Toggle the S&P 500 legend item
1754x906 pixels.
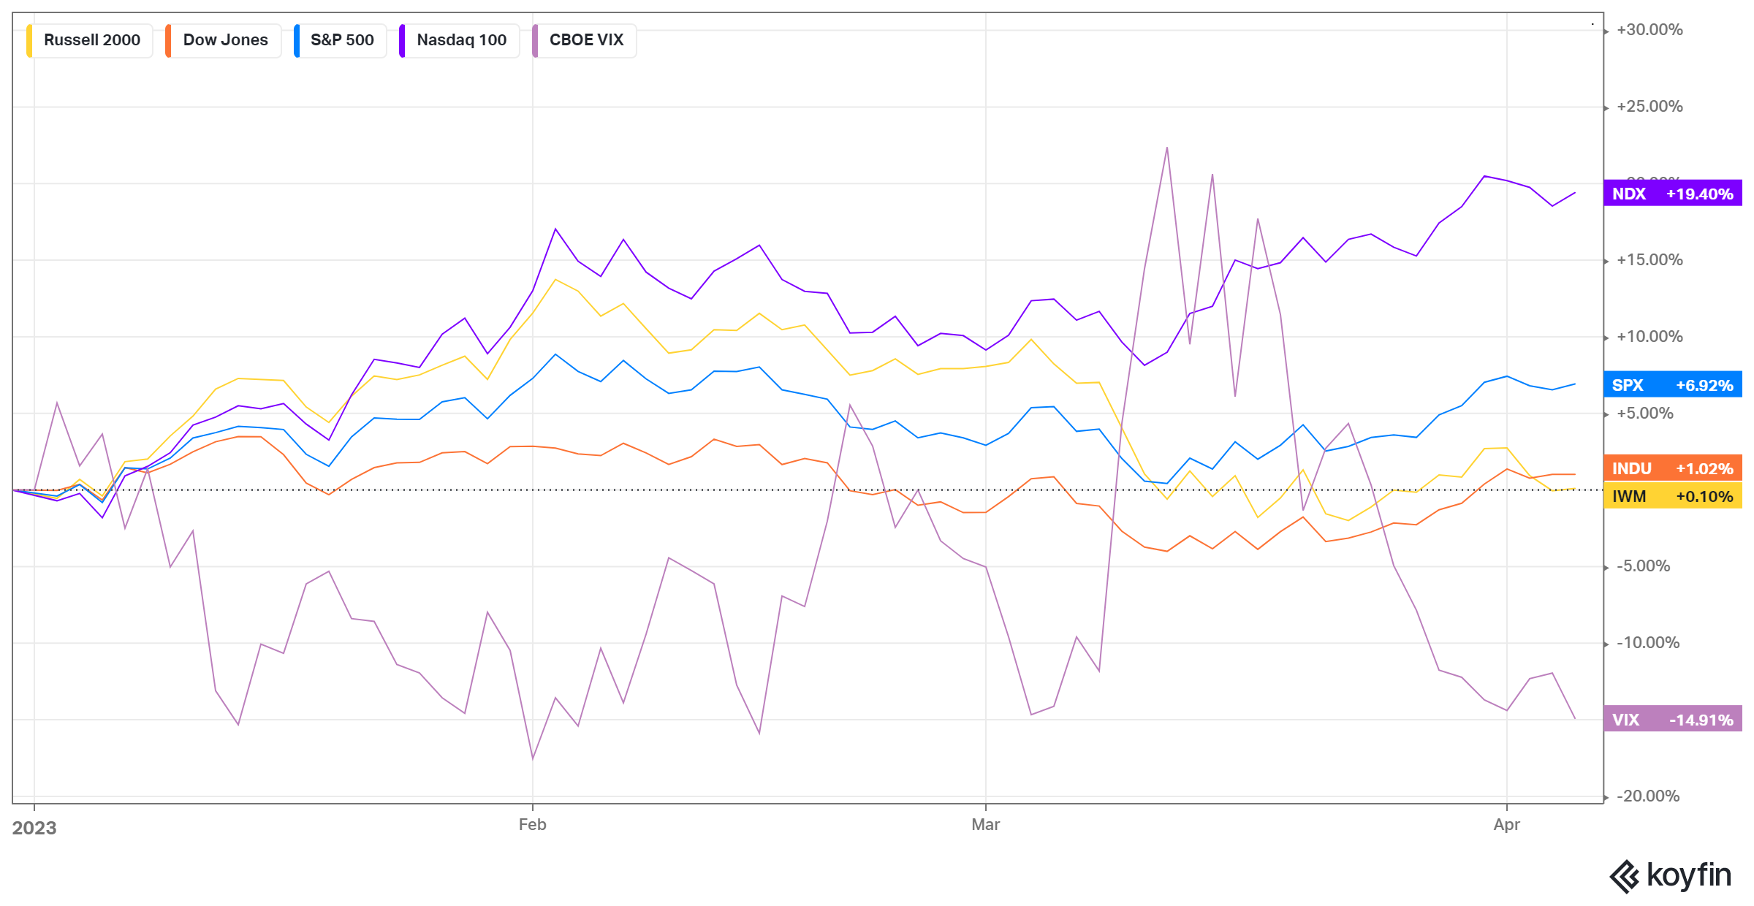click(x=342, y=40)
